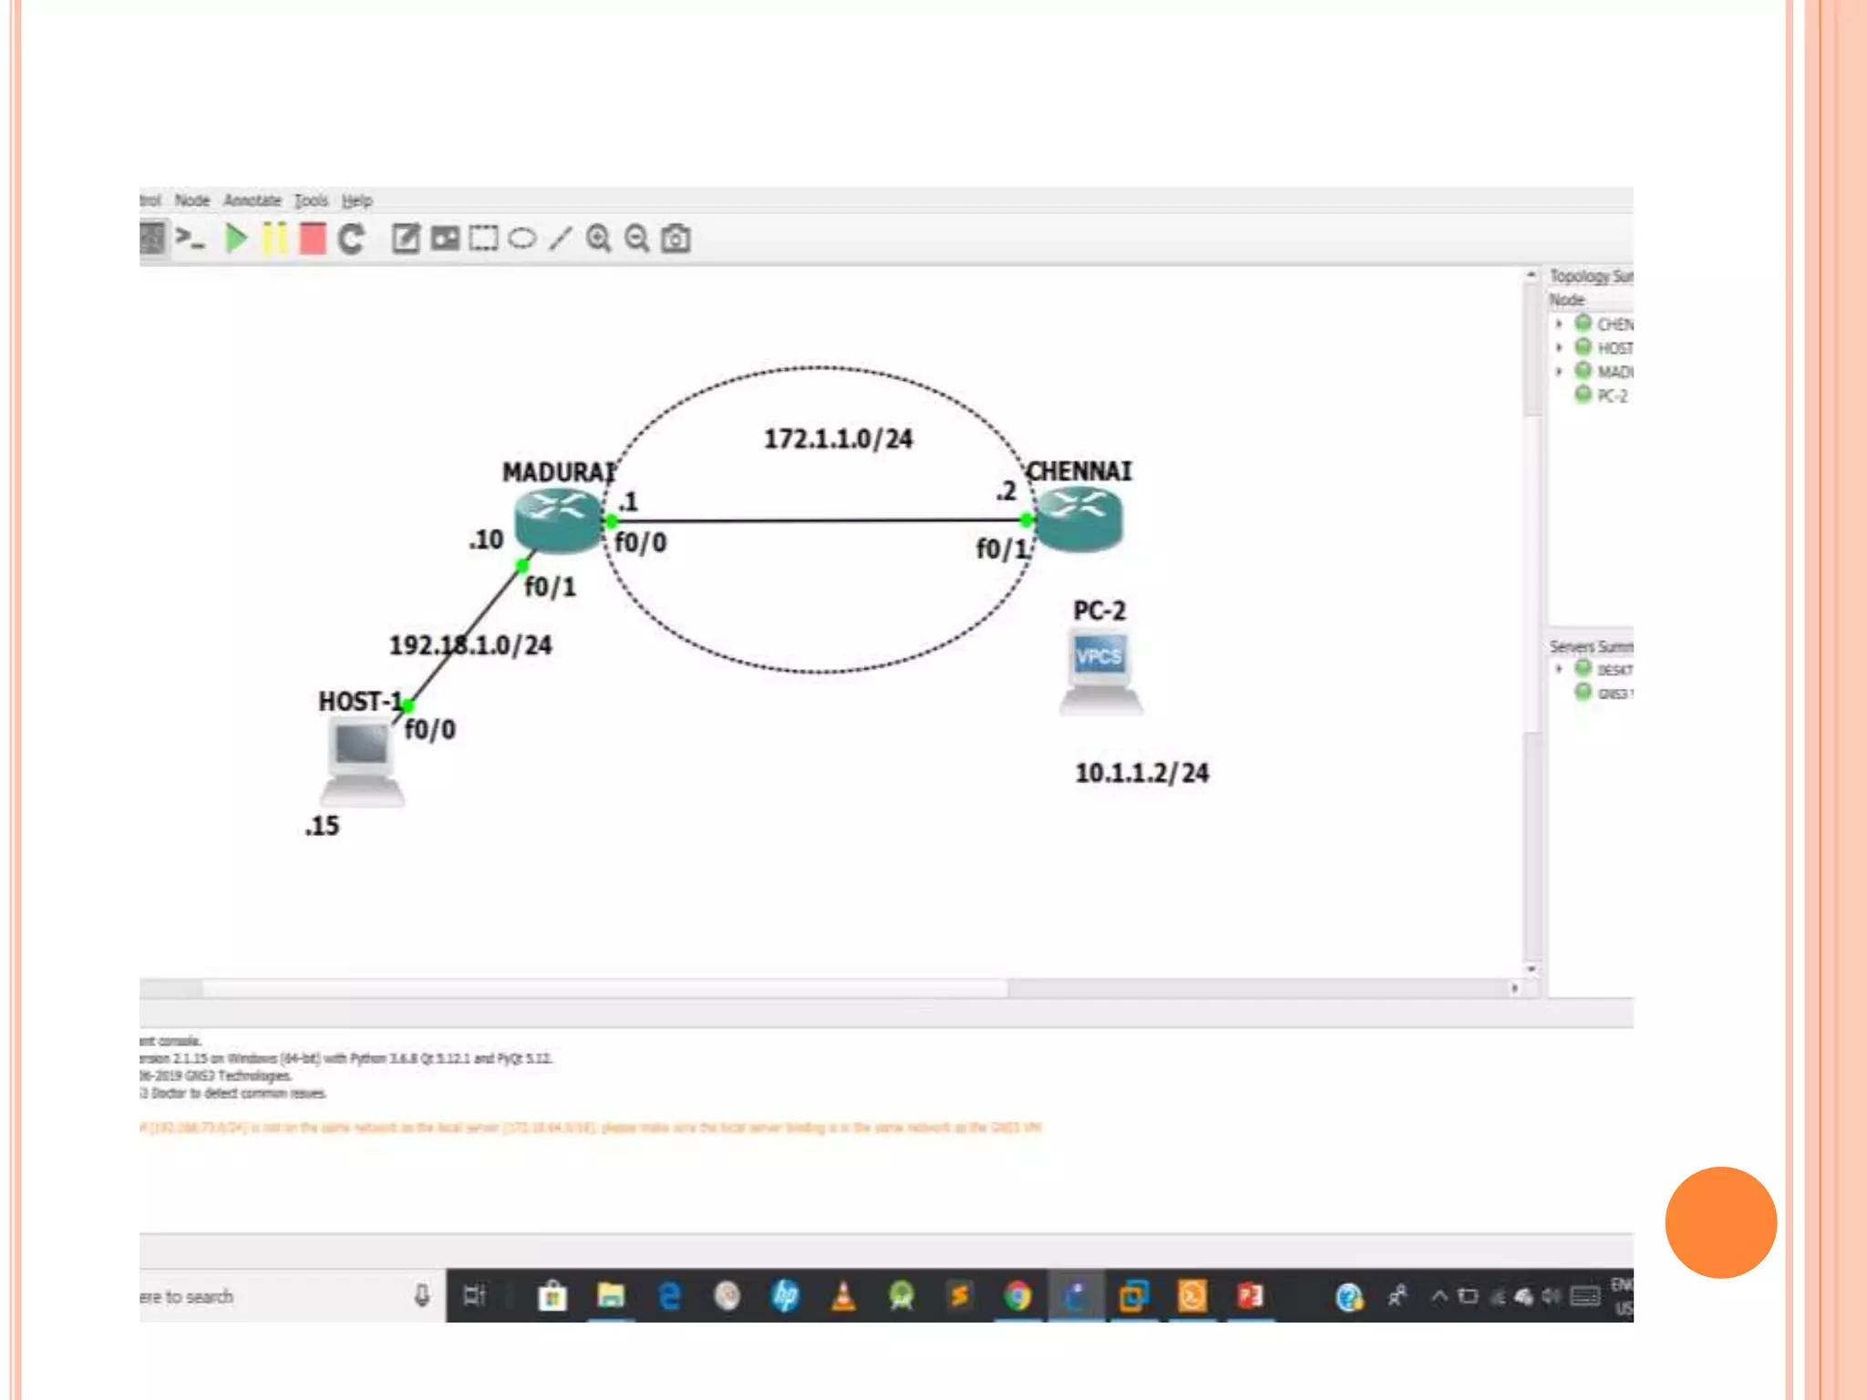Stop all nodes with red square
Image resolution: width=1867 pixels, height=1400 pixels.
tap(313, 239)
